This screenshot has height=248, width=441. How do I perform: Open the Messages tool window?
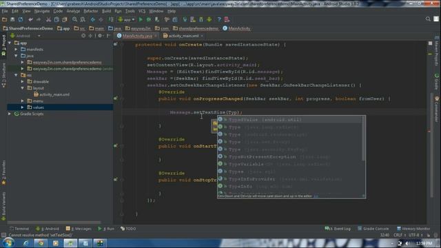79,229
